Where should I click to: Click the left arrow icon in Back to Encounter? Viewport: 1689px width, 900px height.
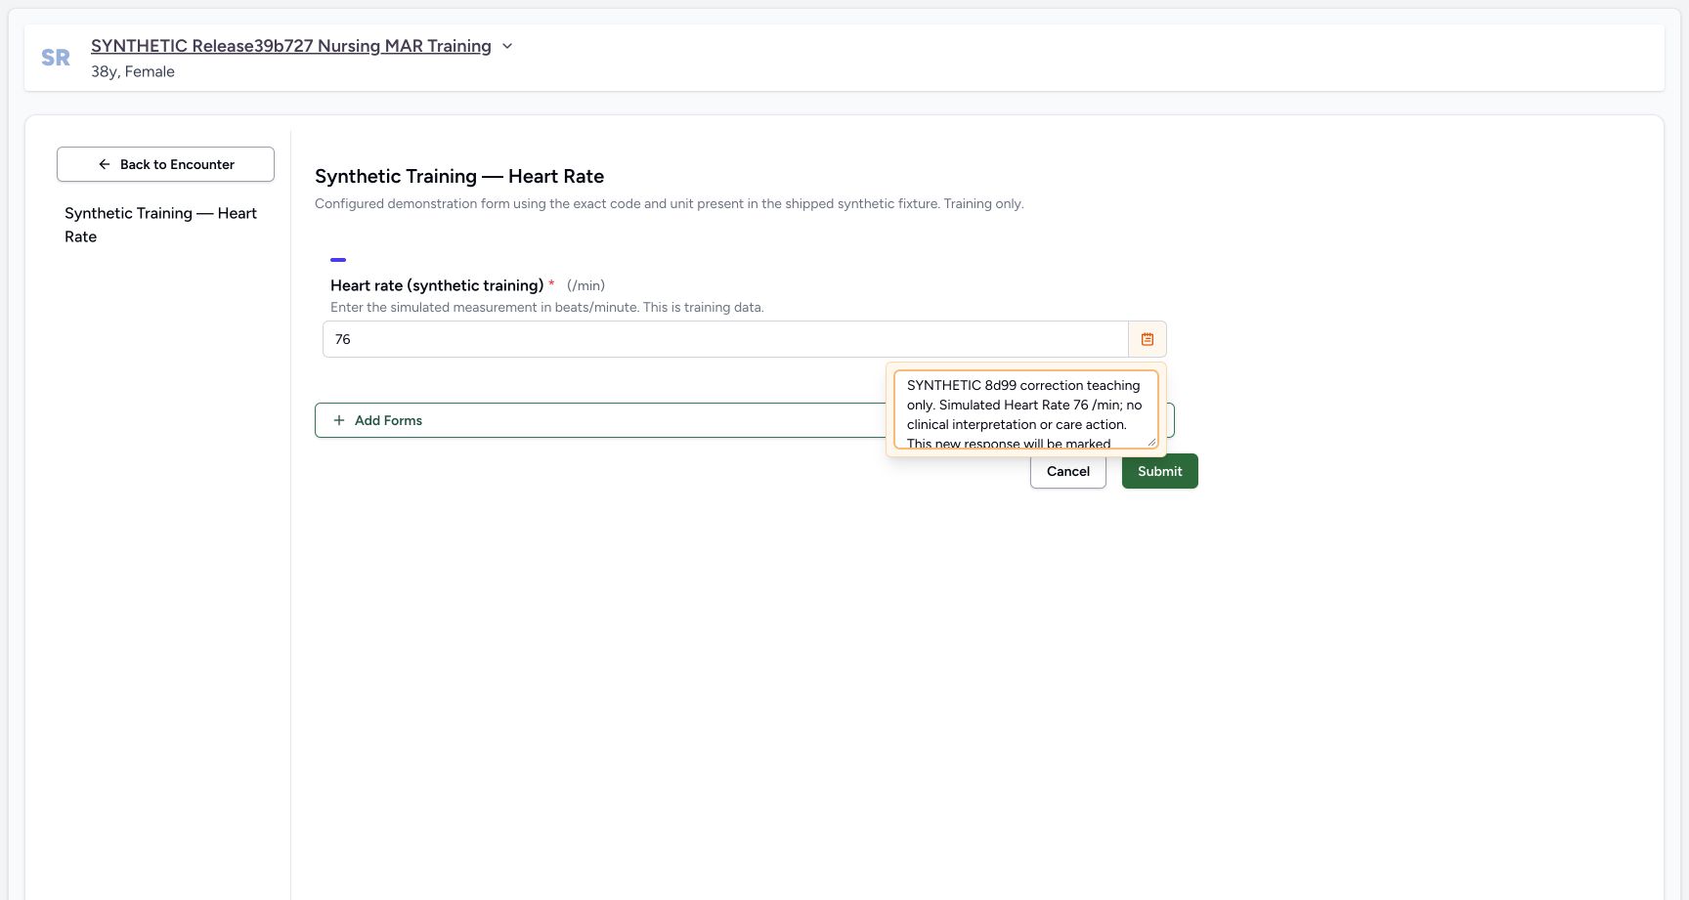tap(105, 164)
